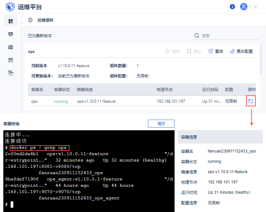Viewport: 266px width, 212px height.
Task: Open the blue info icon in header
Action: click(x=232, y=7)
